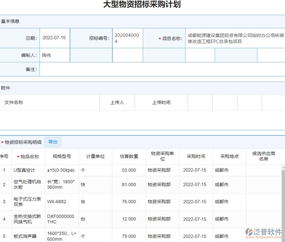Select the 上传人 column header

click(x=117, y=103)
